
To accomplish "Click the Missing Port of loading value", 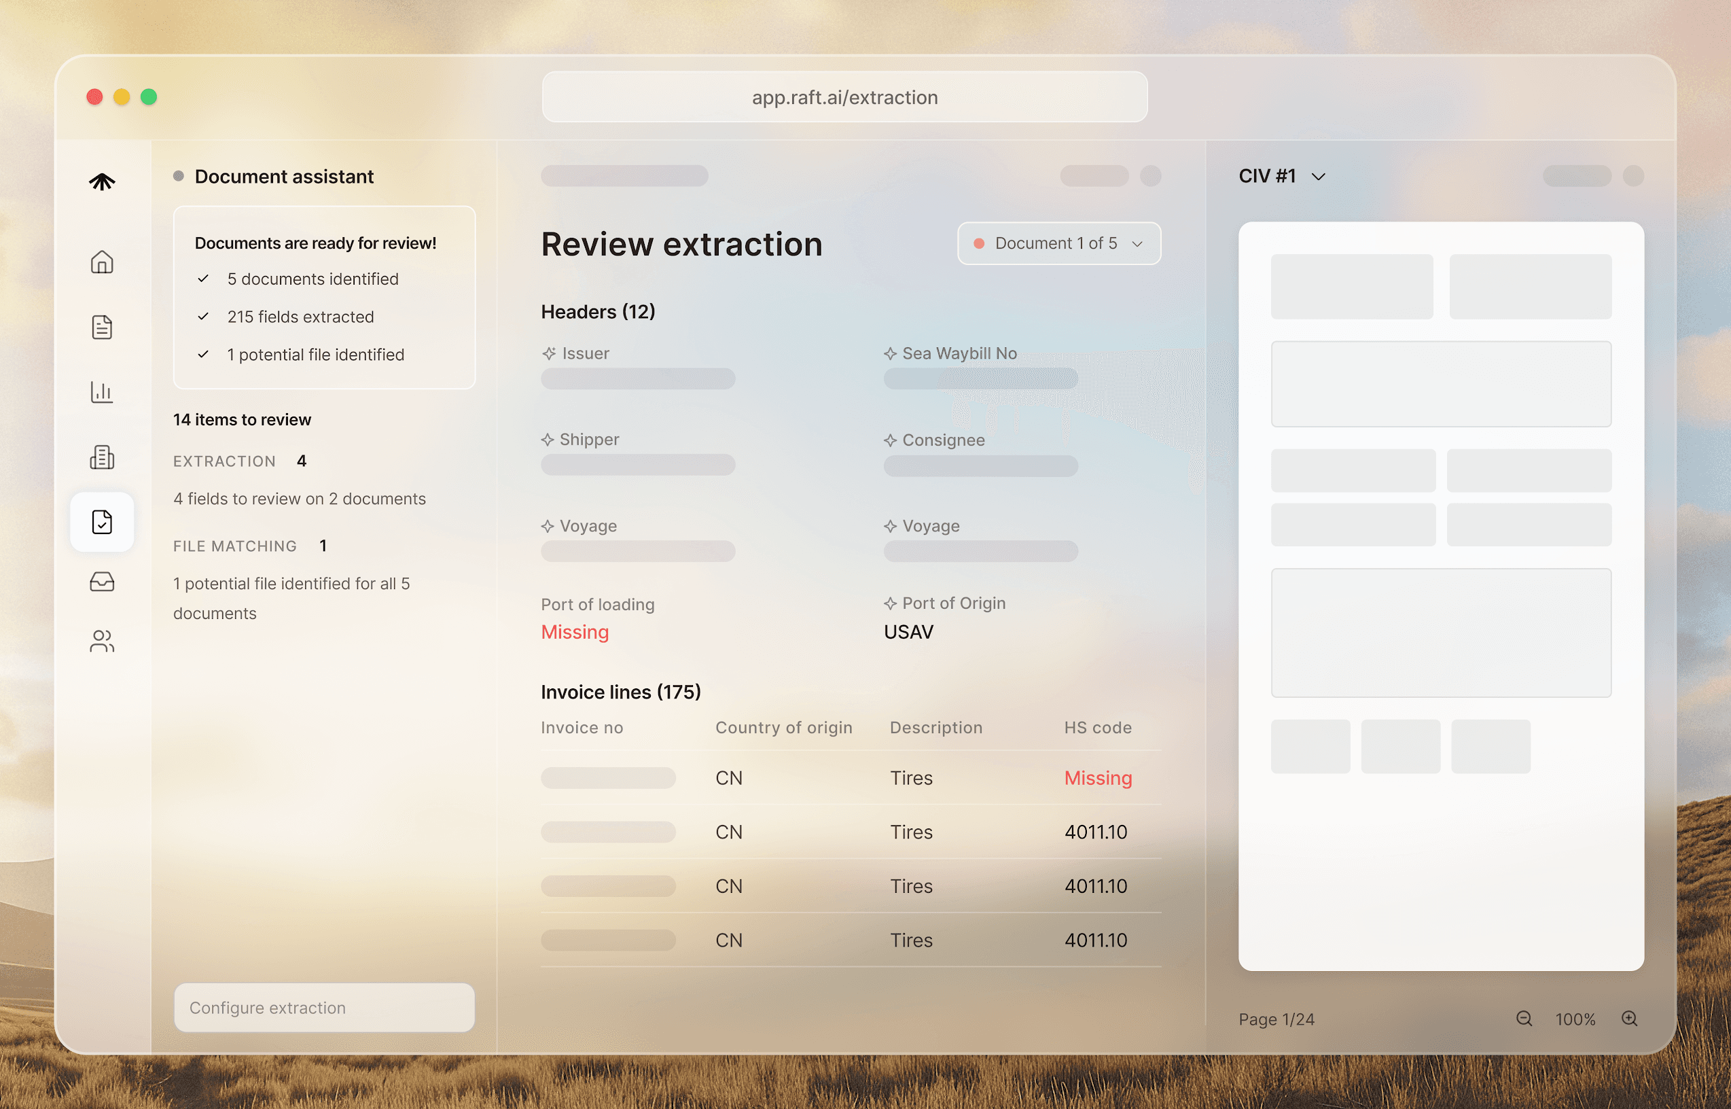I will [574, 632].
